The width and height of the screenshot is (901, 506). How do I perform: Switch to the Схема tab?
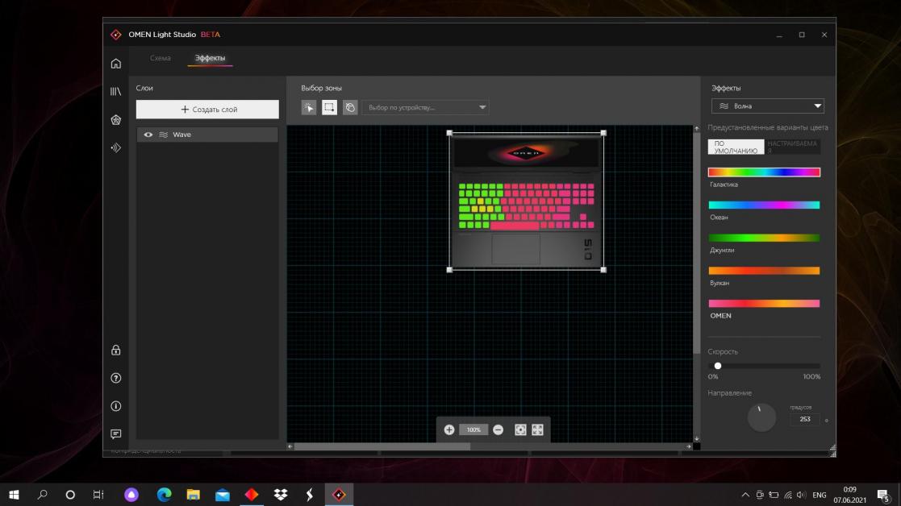[x=161, y=58]
